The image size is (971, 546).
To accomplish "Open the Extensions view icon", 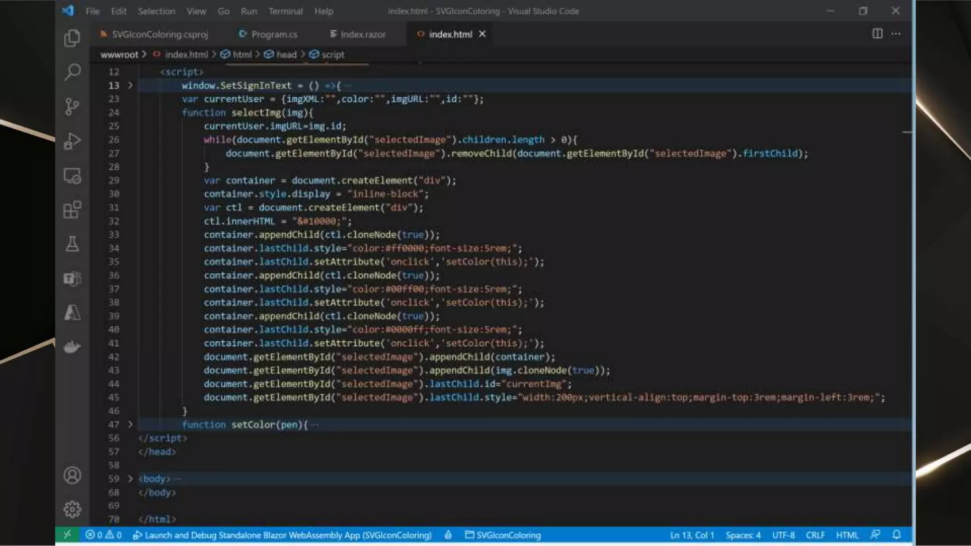I will click(x=72, y=209).
